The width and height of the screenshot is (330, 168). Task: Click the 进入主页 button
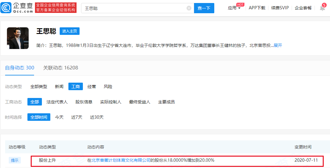click(x=69, y=31)
